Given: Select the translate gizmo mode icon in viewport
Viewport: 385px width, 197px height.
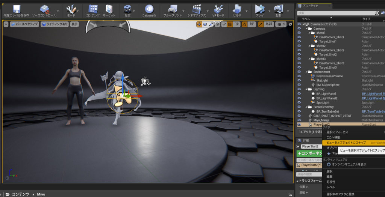Looking at the screenshot, I should pyautogui.click(x=199, y=24).
